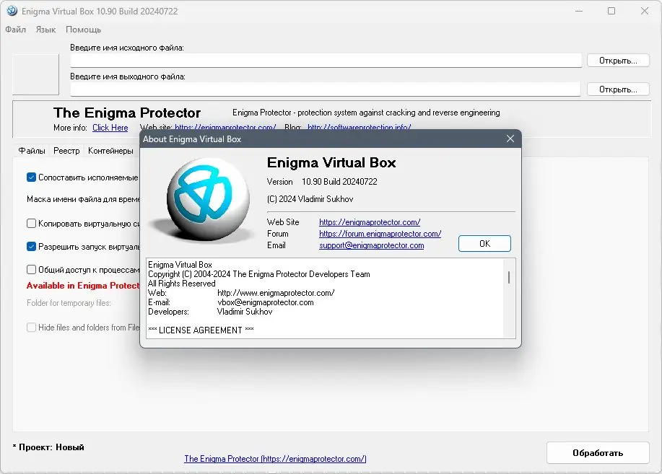Click the 'Available in Enigma Protect' red text
This screenshot has width=662, height=474.
pos(83,286)
